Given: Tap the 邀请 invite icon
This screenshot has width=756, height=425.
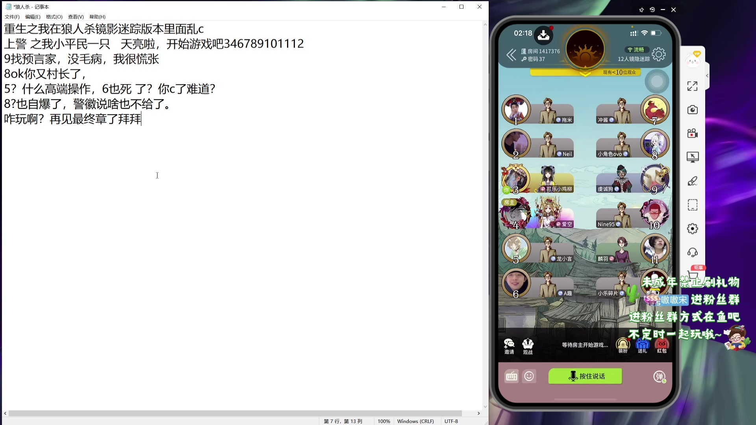Looking at the screenshot, I should click(x=509, y=346).
